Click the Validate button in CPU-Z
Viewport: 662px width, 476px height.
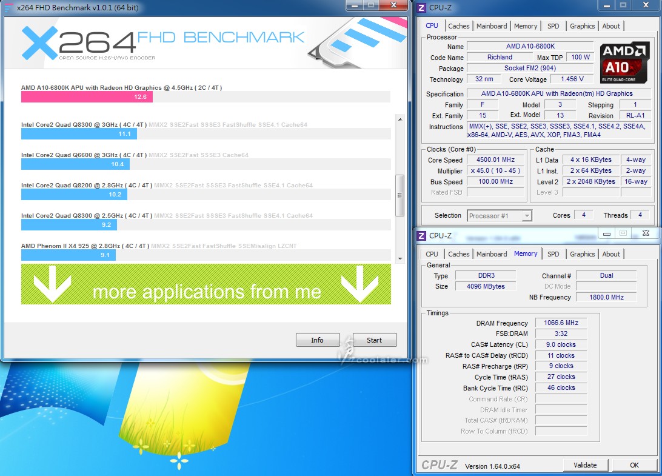585,465
